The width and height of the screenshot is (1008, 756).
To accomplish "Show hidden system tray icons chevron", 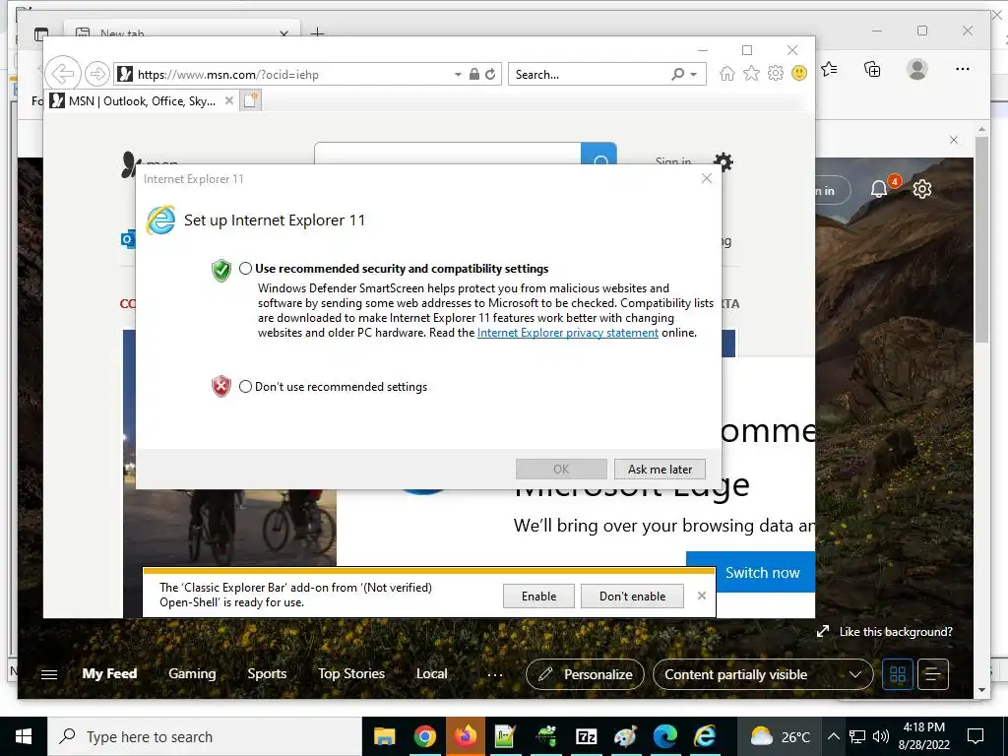I will tap(833, 736).
